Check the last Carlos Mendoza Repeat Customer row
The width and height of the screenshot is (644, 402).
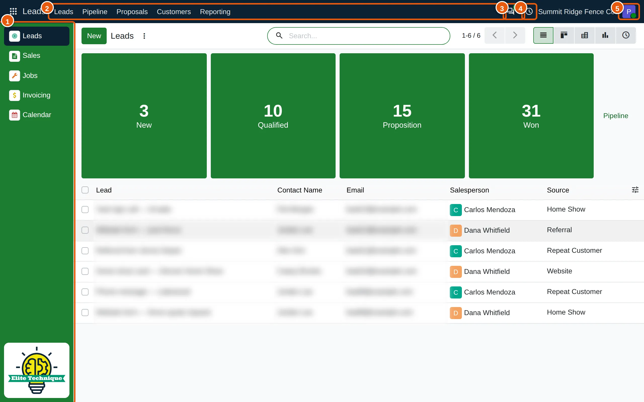85,292
